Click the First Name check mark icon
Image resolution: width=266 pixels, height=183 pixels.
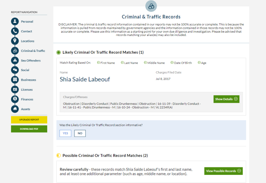tap(98, 63)
